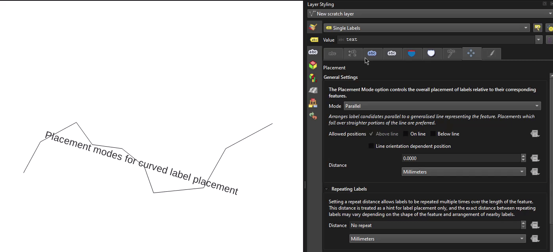Open the style History arrows section
The height and width of the screenshot is (252, 553).
(313, 116)
